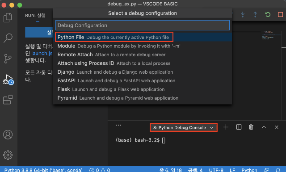Click the blue Run and Debug button

click(x=39, y=33)
